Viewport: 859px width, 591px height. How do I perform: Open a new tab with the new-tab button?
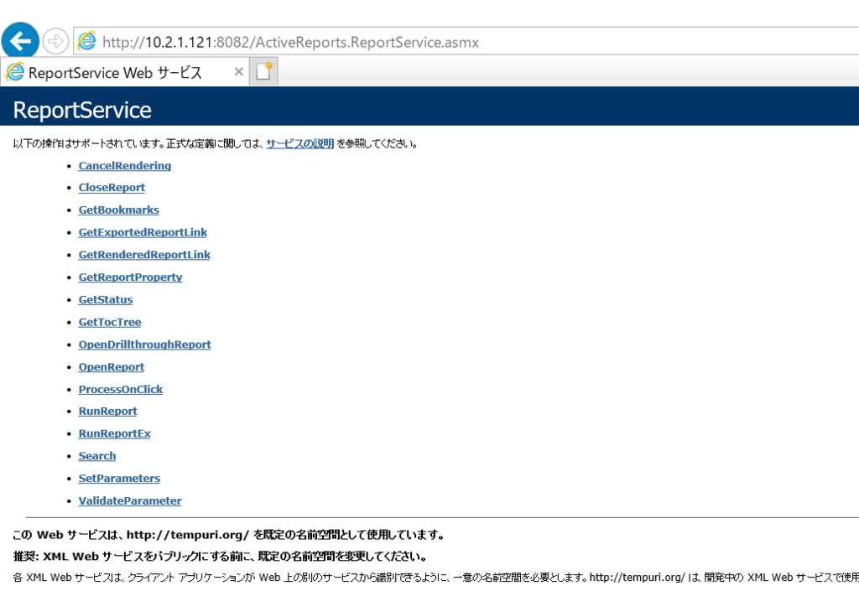tap(263, 72)
